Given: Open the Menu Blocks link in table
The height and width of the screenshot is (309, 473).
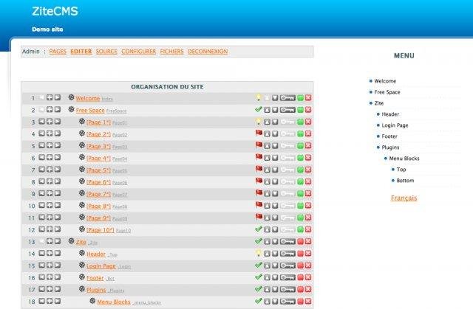Looking at the screenshot, I should click(x=114, y=302).
